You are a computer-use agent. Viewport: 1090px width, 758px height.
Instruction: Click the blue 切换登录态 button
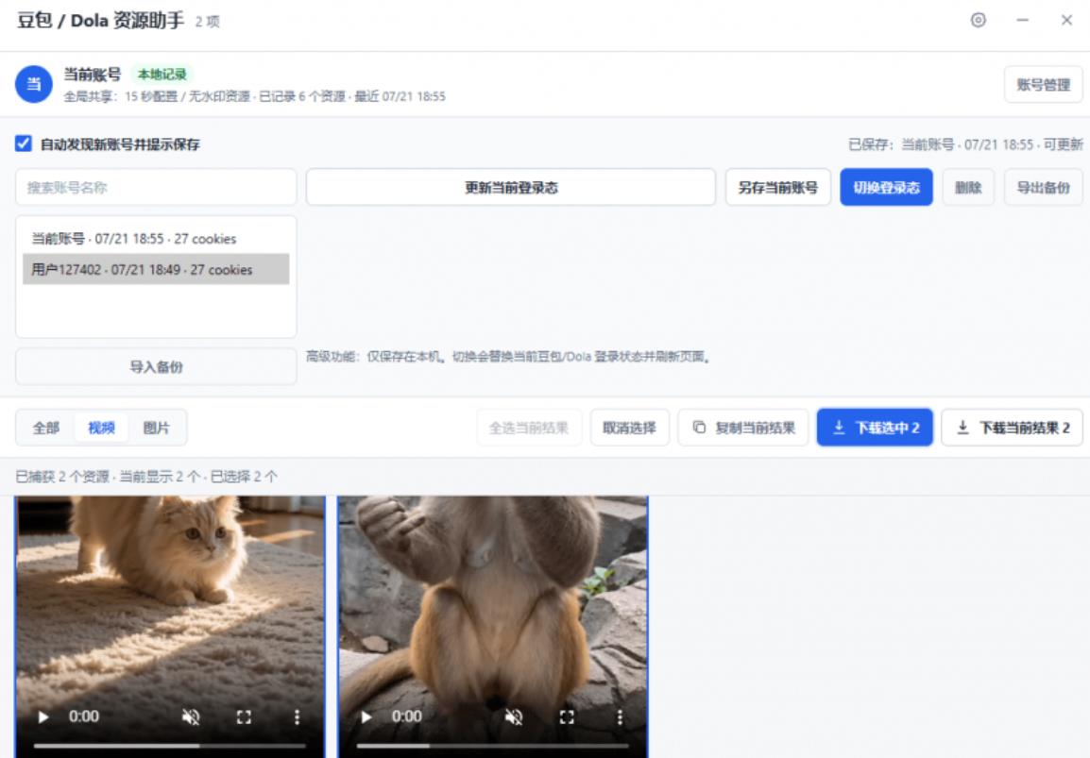coord(886,188)
